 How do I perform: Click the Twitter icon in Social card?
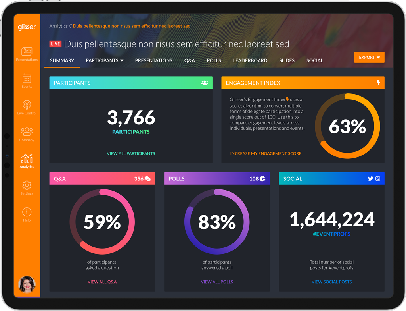[371, 179]
